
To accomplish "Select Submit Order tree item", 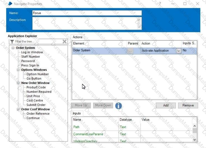I will [36, 105].
